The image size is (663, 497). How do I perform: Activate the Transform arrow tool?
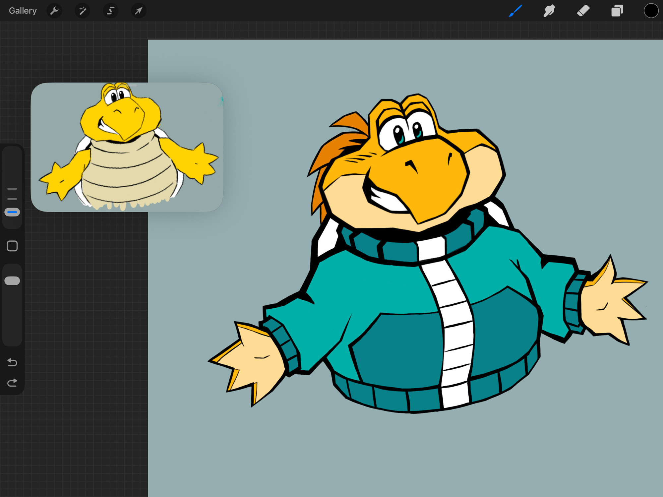click(x=139, y=11)
